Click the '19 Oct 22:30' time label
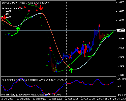Viewport: 126px width, 101px height. click(x=23, y=99)
